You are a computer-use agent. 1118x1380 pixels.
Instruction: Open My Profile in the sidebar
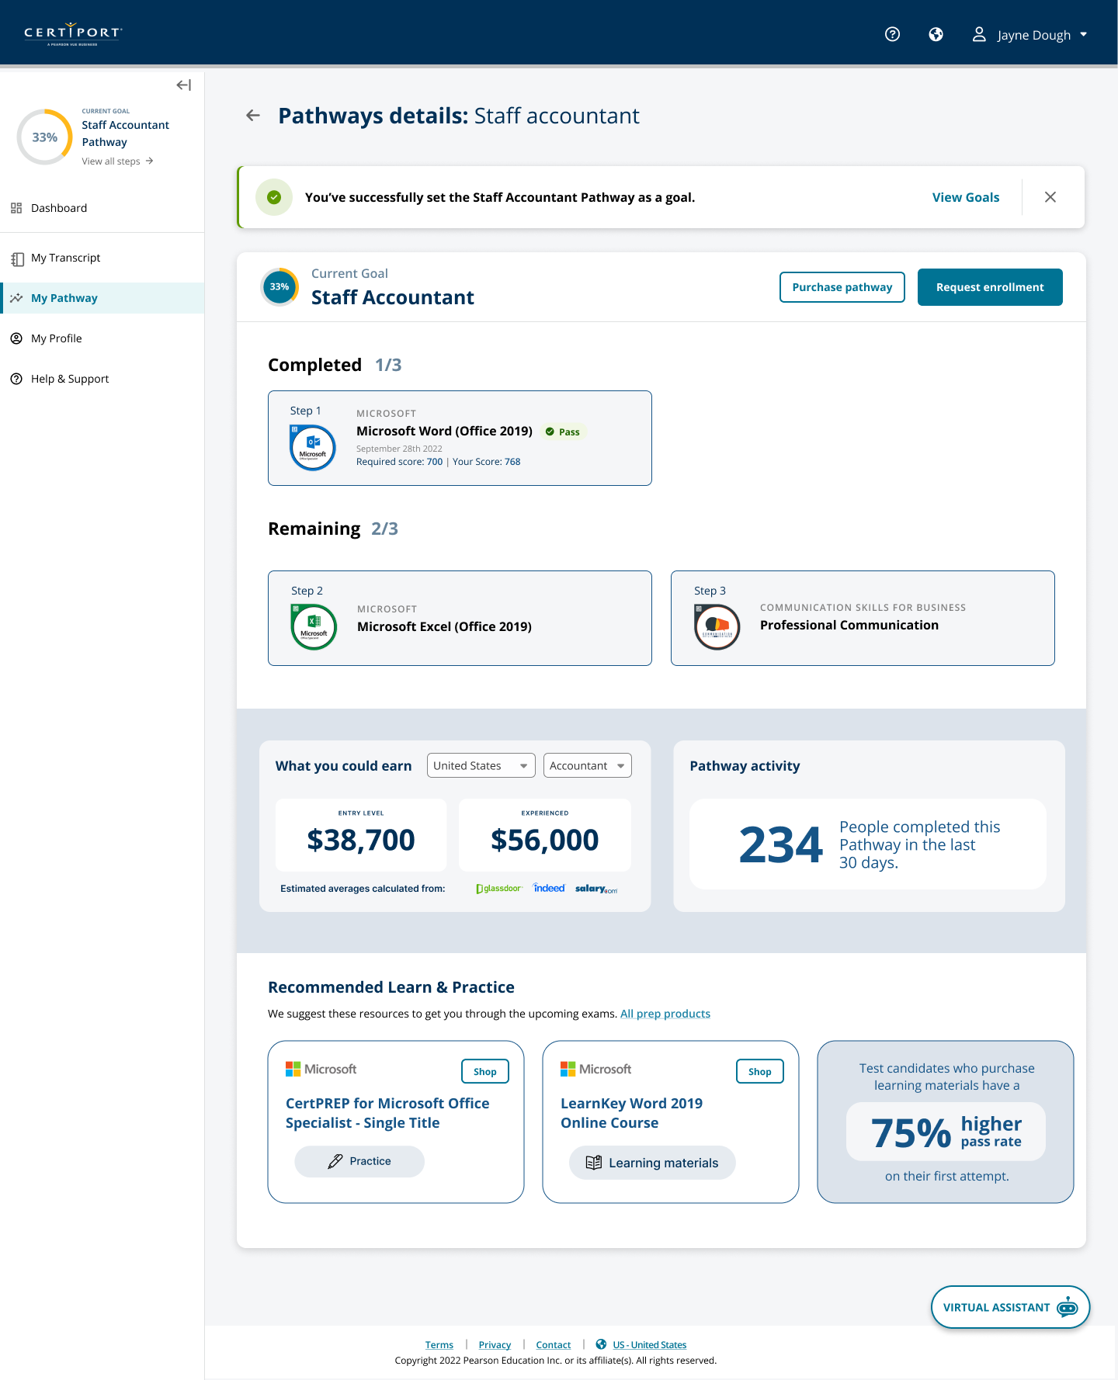[x=102, y=338]
